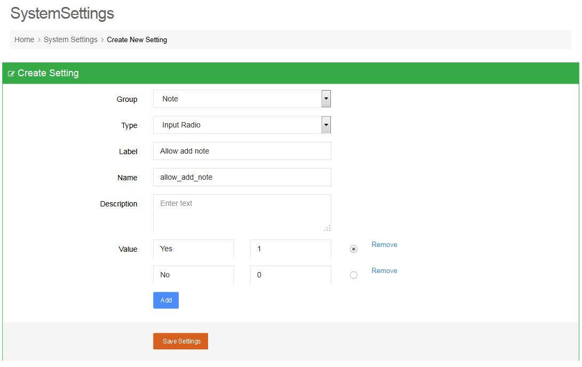Image resolution: width=582 pixels, height=367 pixels.
Task: Click Create New Setting breadcrumb item
Action: coord(137,39)
